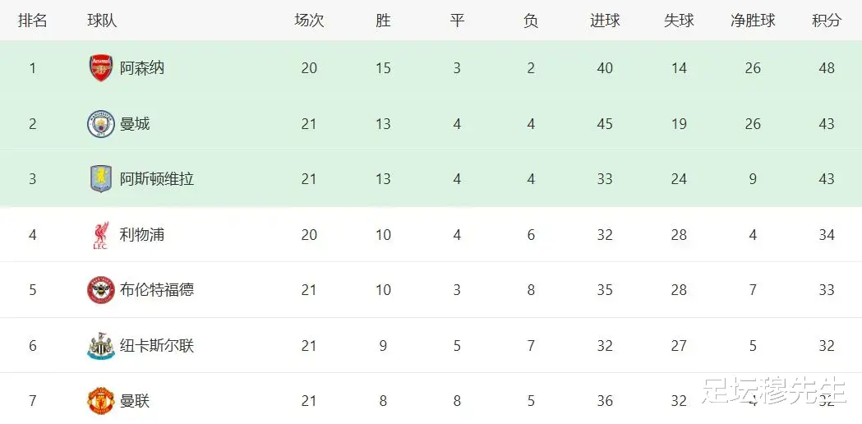862x424 pixels.
Task: Select the 阿斯顿维拉 team name
Action: pyautogui.click(x=157, y=179)
